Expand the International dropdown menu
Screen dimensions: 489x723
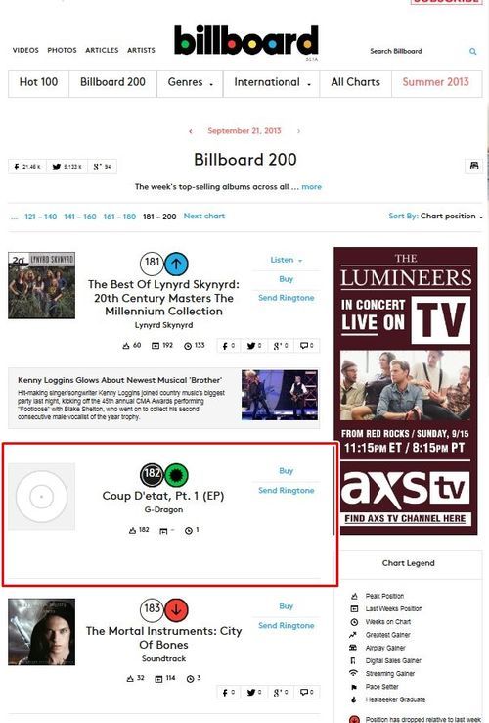tap(271, 82)
